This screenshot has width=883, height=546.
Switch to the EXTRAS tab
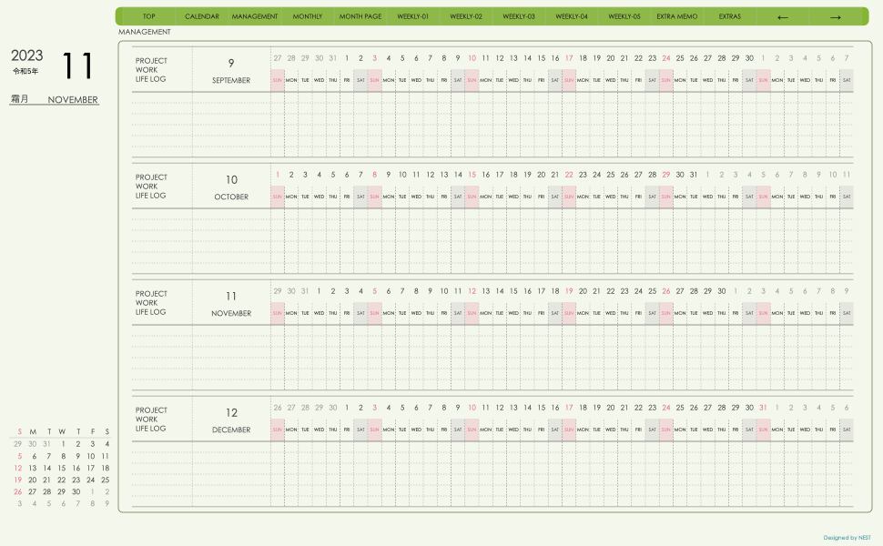coord(730,16)
